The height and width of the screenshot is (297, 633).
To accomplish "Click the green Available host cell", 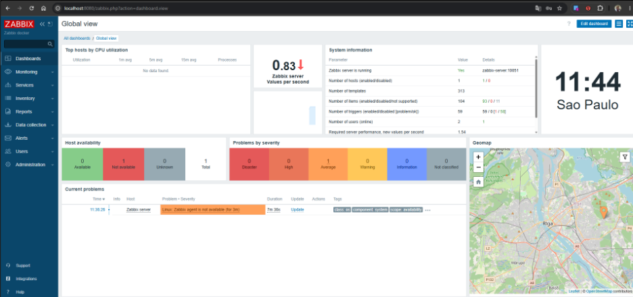I will point(83,164).
